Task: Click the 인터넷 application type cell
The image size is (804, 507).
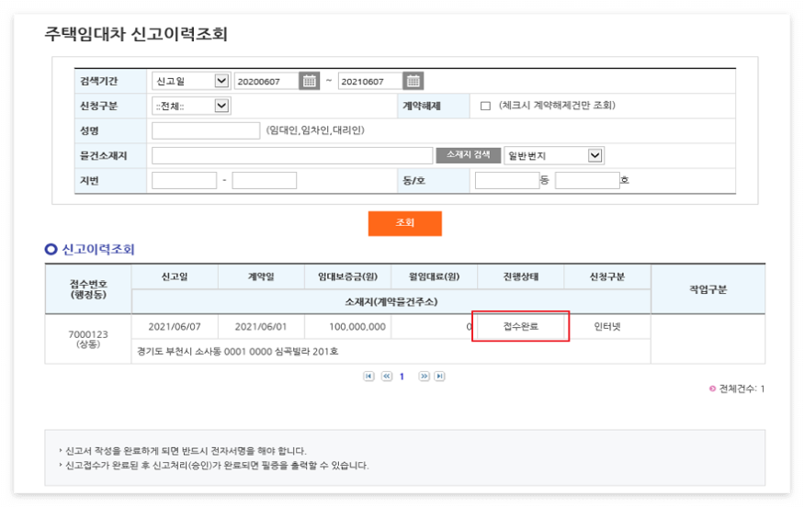Action: tap(607, 327)
